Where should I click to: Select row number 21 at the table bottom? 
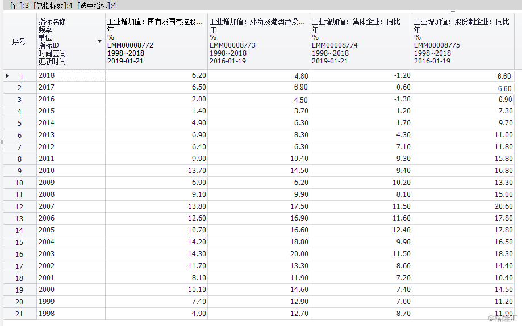tap(19, 314)
